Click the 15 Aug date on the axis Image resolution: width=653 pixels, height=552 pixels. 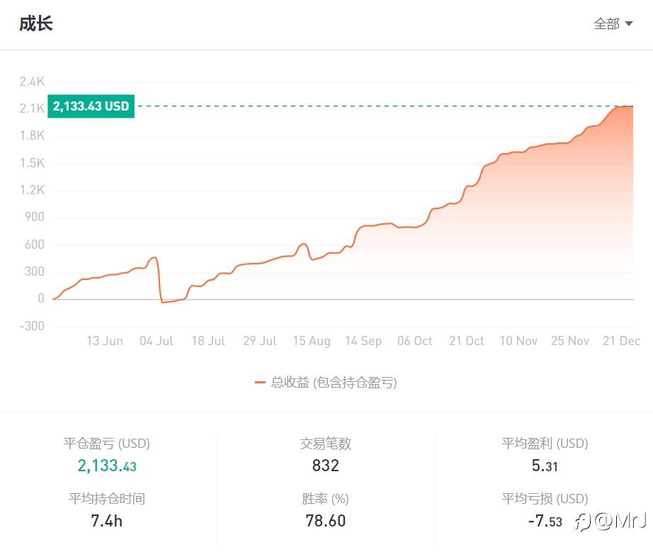pos(312,341)
